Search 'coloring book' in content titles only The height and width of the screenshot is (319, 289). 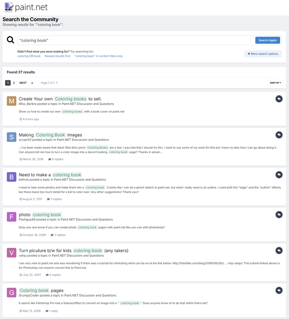98,56
